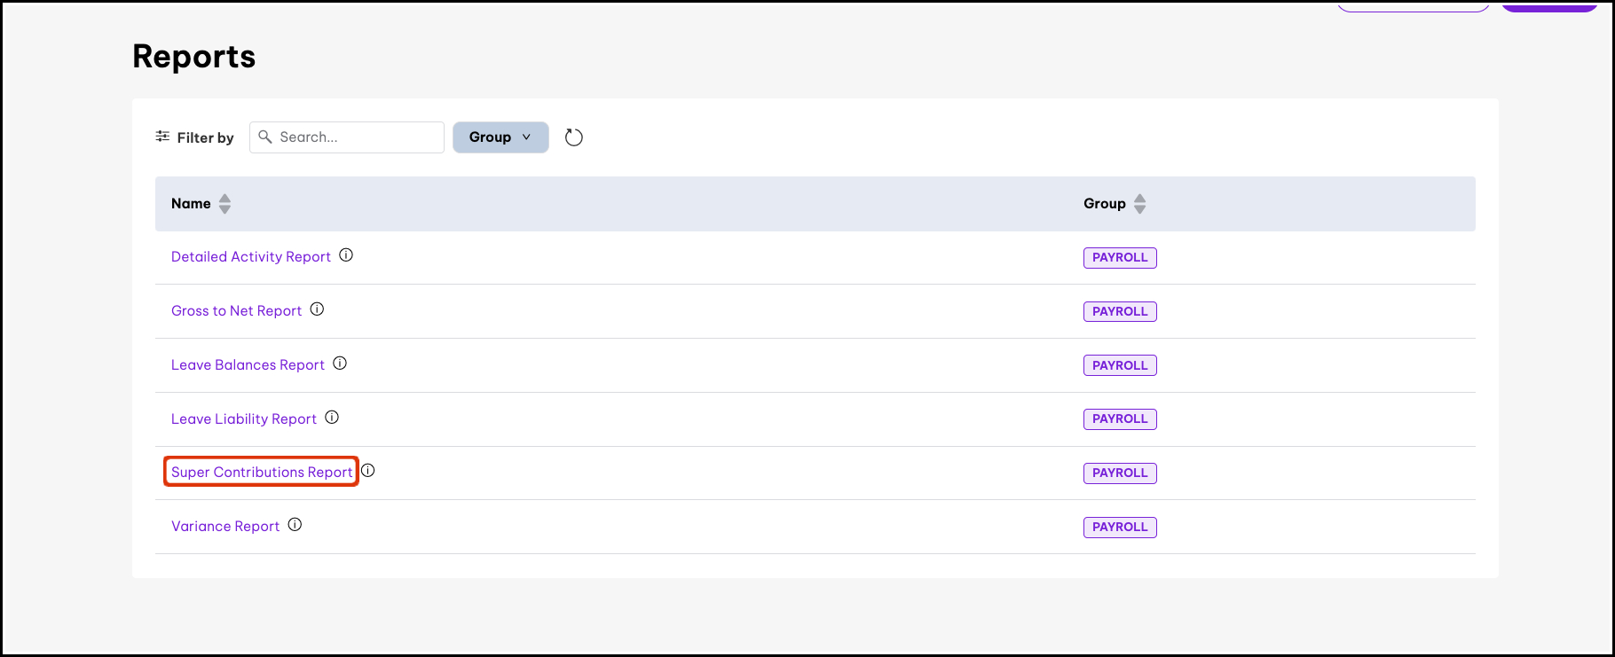Screen dimensions: 1615x657
Task: Click info icon next to Variance Report
Action: pyautogui.click(x=295, y=525)
